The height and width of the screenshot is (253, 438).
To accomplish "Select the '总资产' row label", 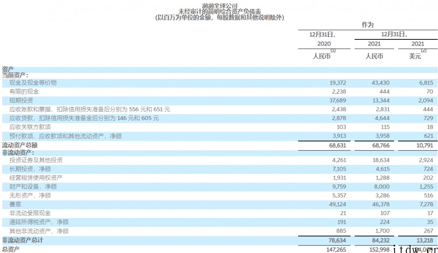I will click(11, 249).
